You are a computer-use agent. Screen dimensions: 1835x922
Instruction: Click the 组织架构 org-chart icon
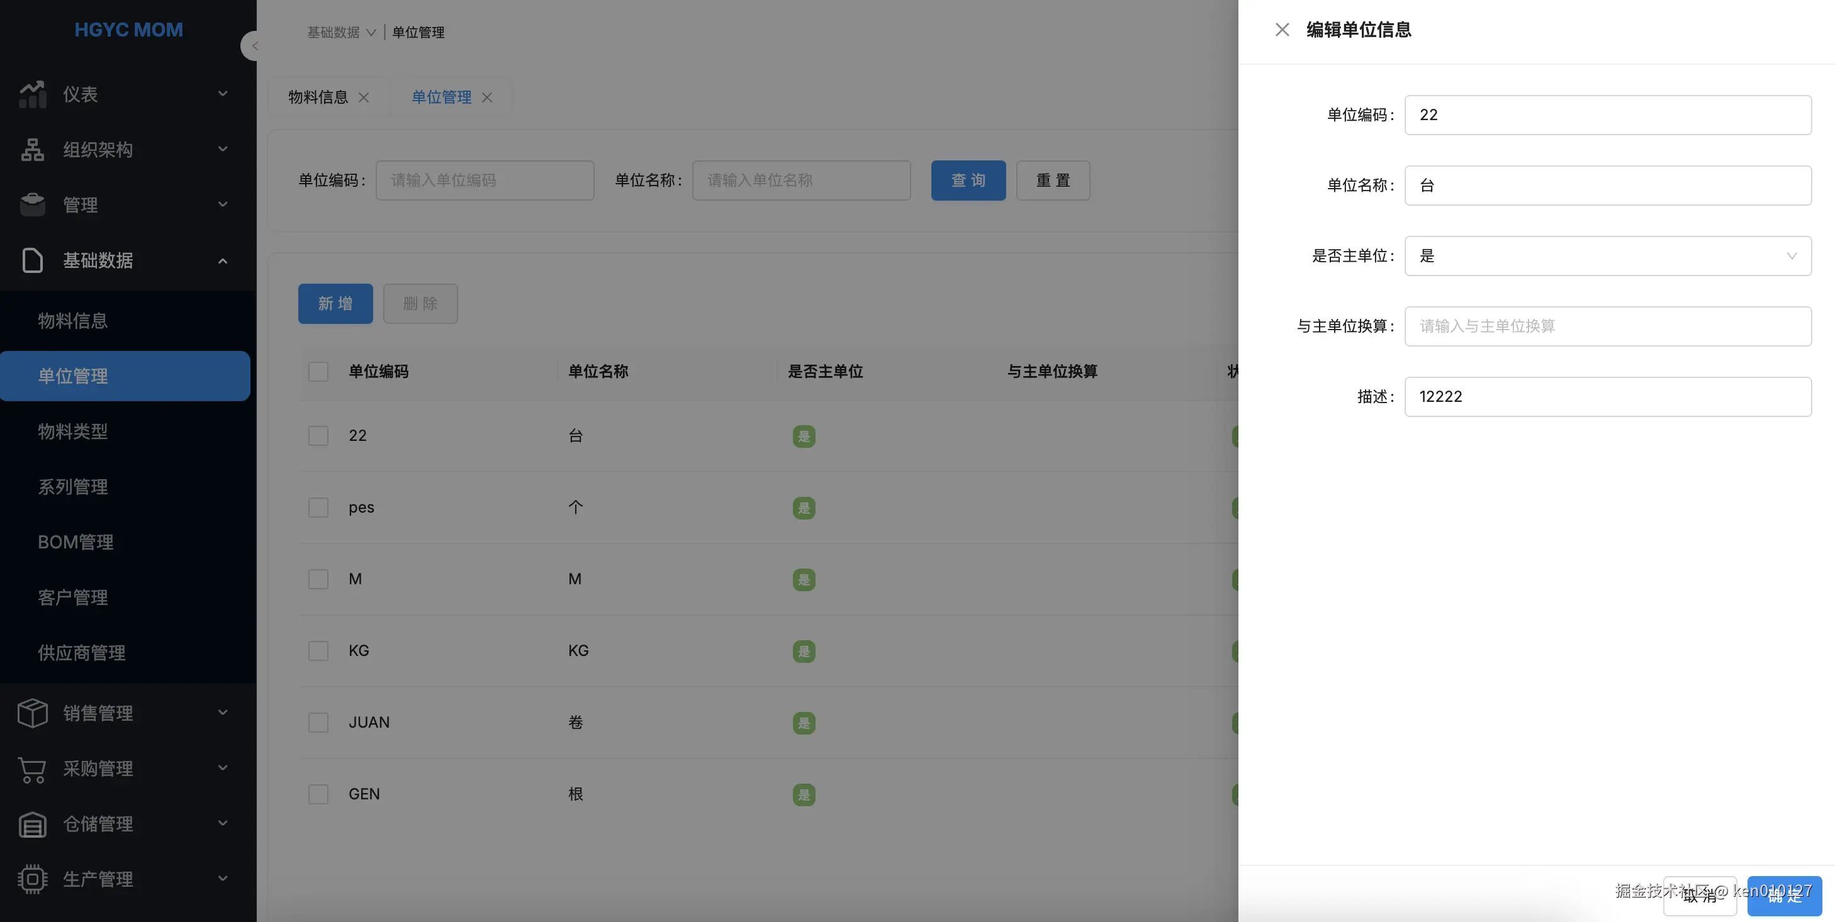pos(32,150)
